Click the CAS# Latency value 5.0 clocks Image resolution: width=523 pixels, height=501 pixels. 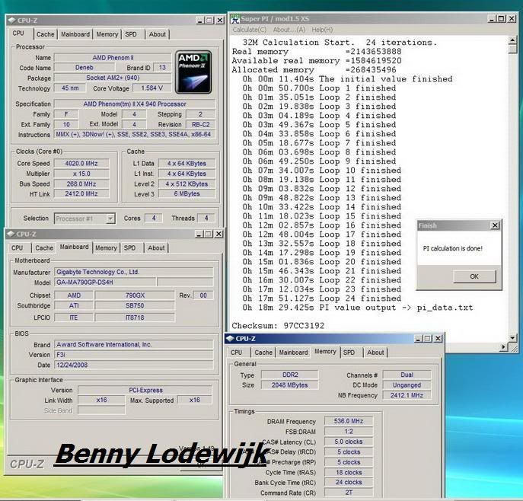tap(349, 442)
